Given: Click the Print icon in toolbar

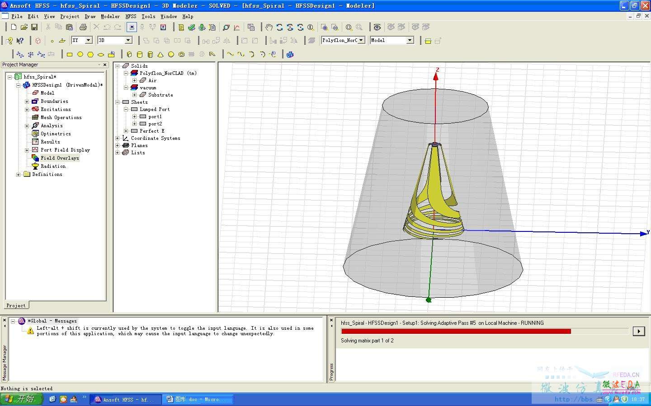Looking at the screenshot, I should click(83, 28).
